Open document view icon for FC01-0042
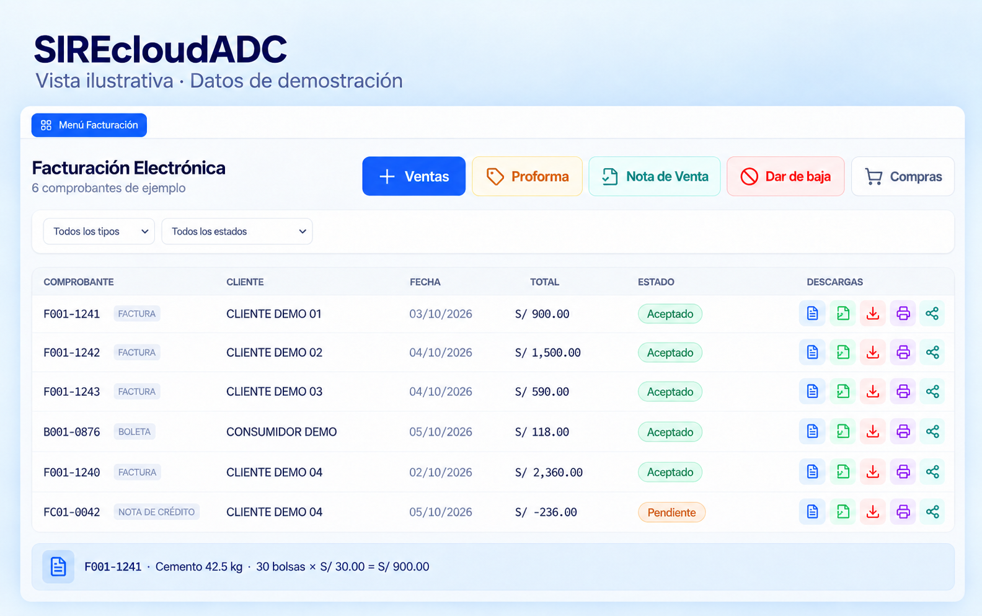The width and height of the screenshot is (982, 616). (x=812, y=512)
